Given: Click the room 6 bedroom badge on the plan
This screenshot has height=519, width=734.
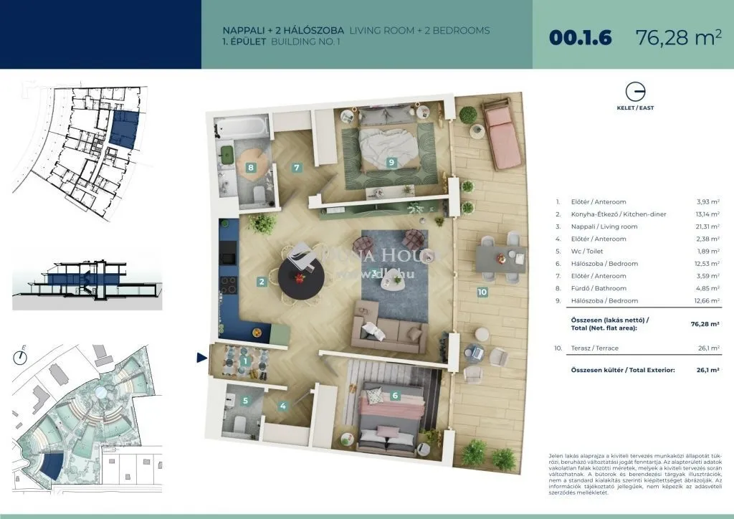Looking at the screenshot, I should point(395,396).
